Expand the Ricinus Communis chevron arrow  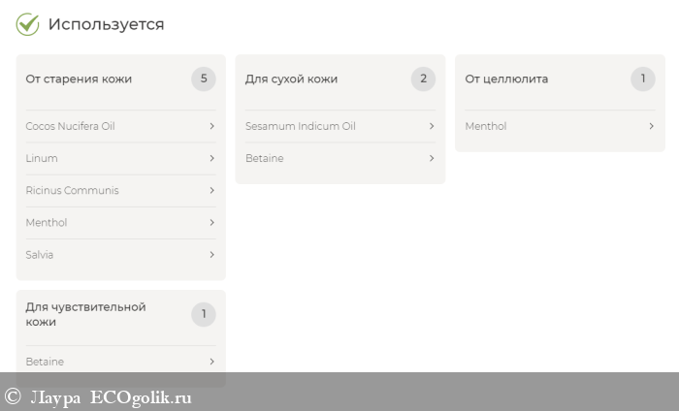click(211, 190)
